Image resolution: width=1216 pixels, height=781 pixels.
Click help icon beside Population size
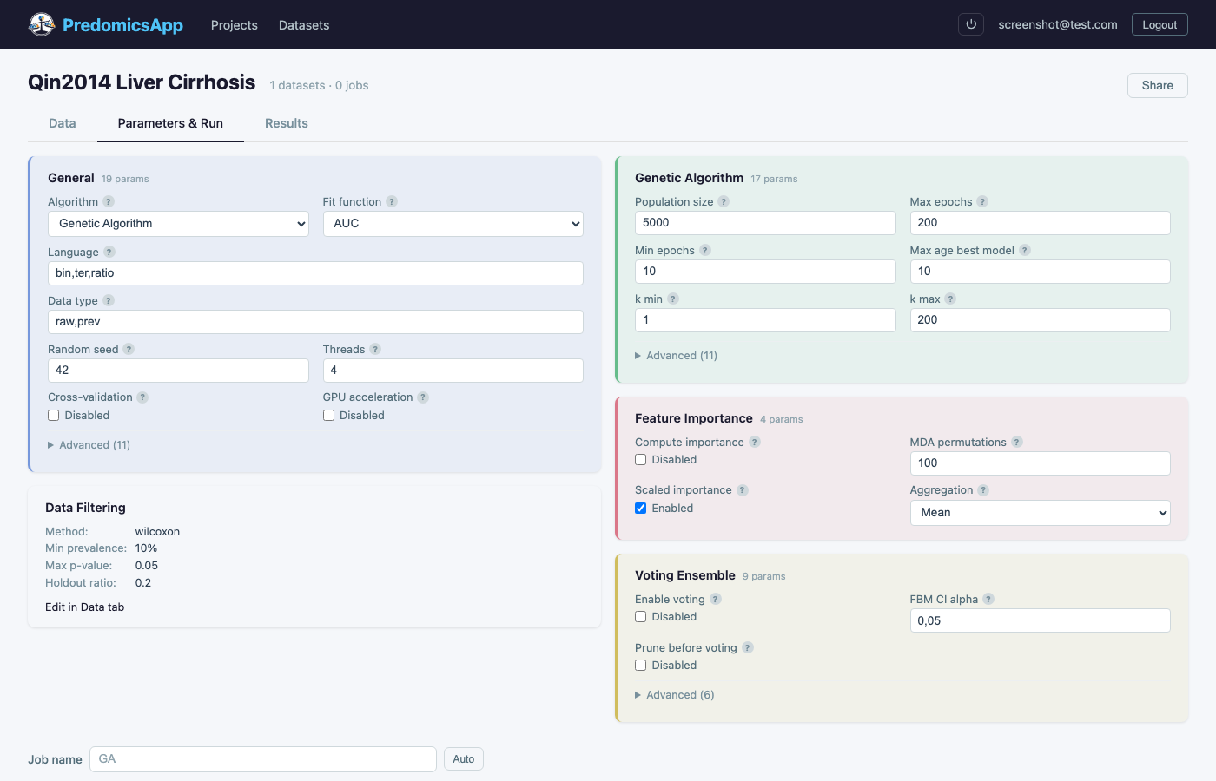(x=724, y=201)
